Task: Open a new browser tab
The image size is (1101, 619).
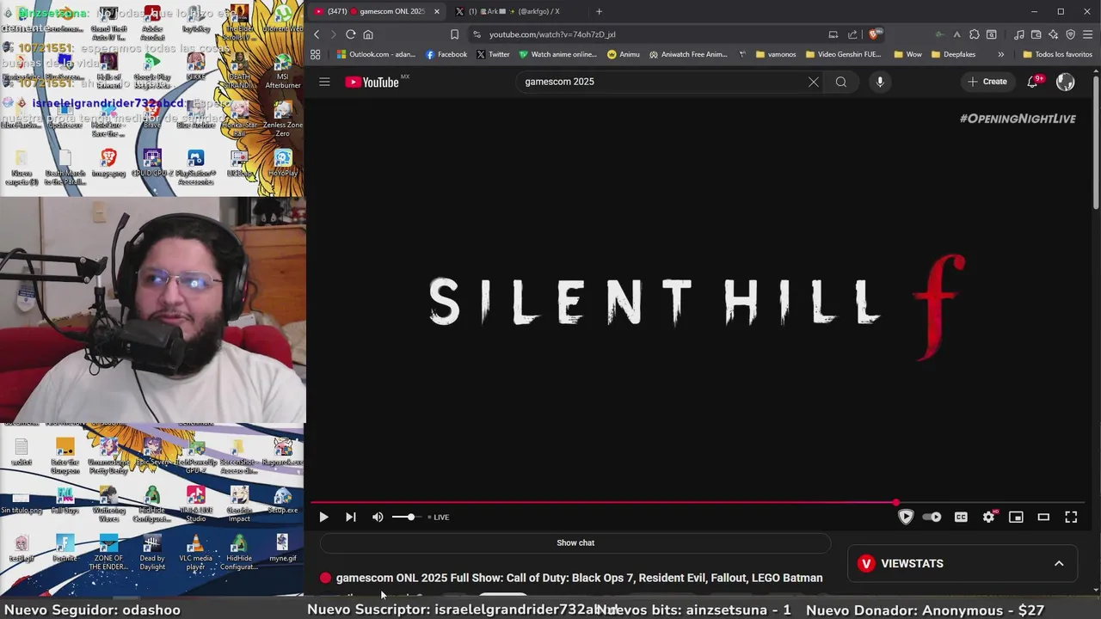Action: click(599, 11)
